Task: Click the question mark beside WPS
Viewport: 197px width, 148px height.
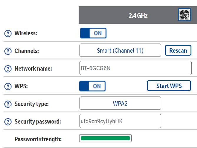Action: pos(8,87)
